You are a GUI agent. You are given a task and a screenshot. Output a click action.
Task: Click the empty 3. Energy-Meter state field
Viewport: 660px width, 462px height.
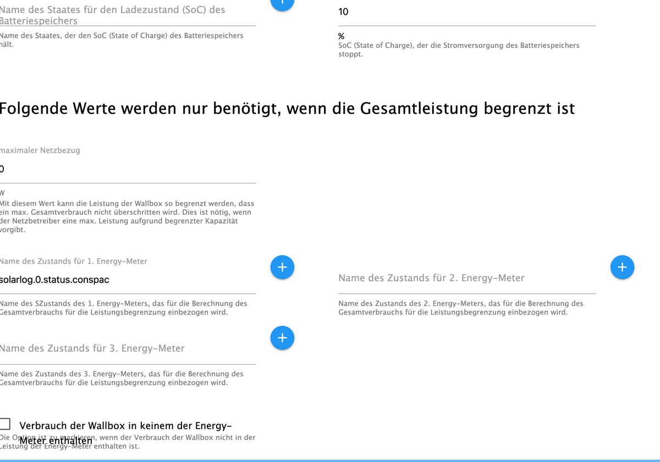[x=128, y=349]
